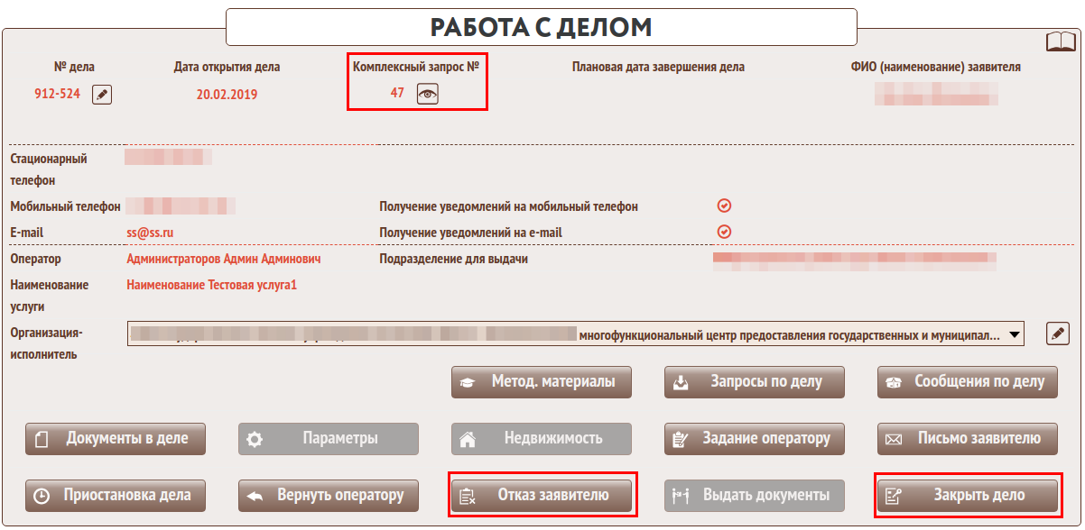The width and height of the screenshot is (1085, 530).
Task: Toggle mobile phone notifications checkmark
Action: point(723,206)
